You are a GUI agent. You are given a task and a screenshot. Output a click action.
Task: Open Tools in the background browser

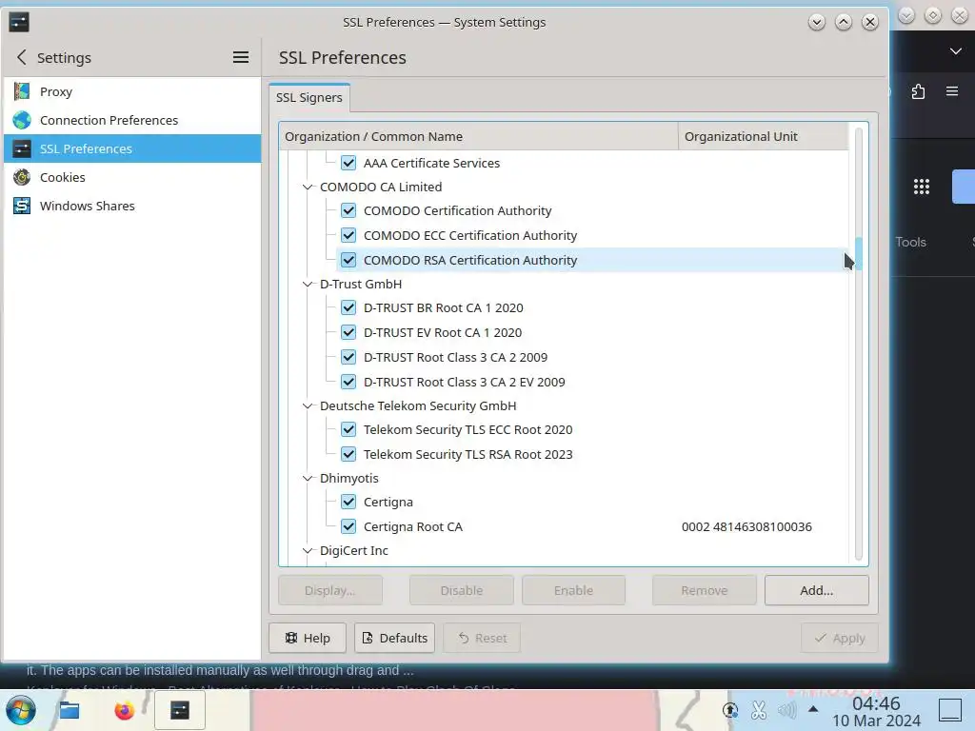(911, 242)
